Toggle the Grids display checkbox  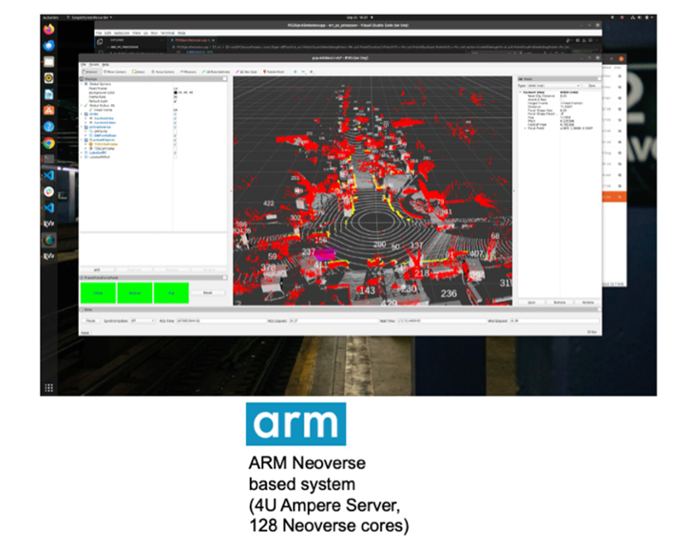[175, 114]
